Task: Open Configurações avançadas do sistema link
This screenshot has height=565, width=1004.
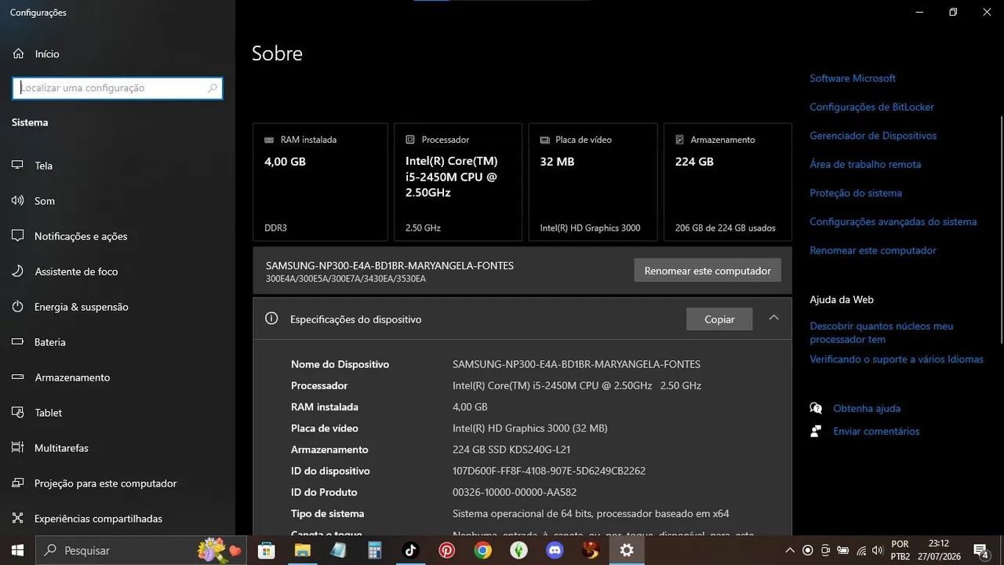Action: tap(893, 222)
